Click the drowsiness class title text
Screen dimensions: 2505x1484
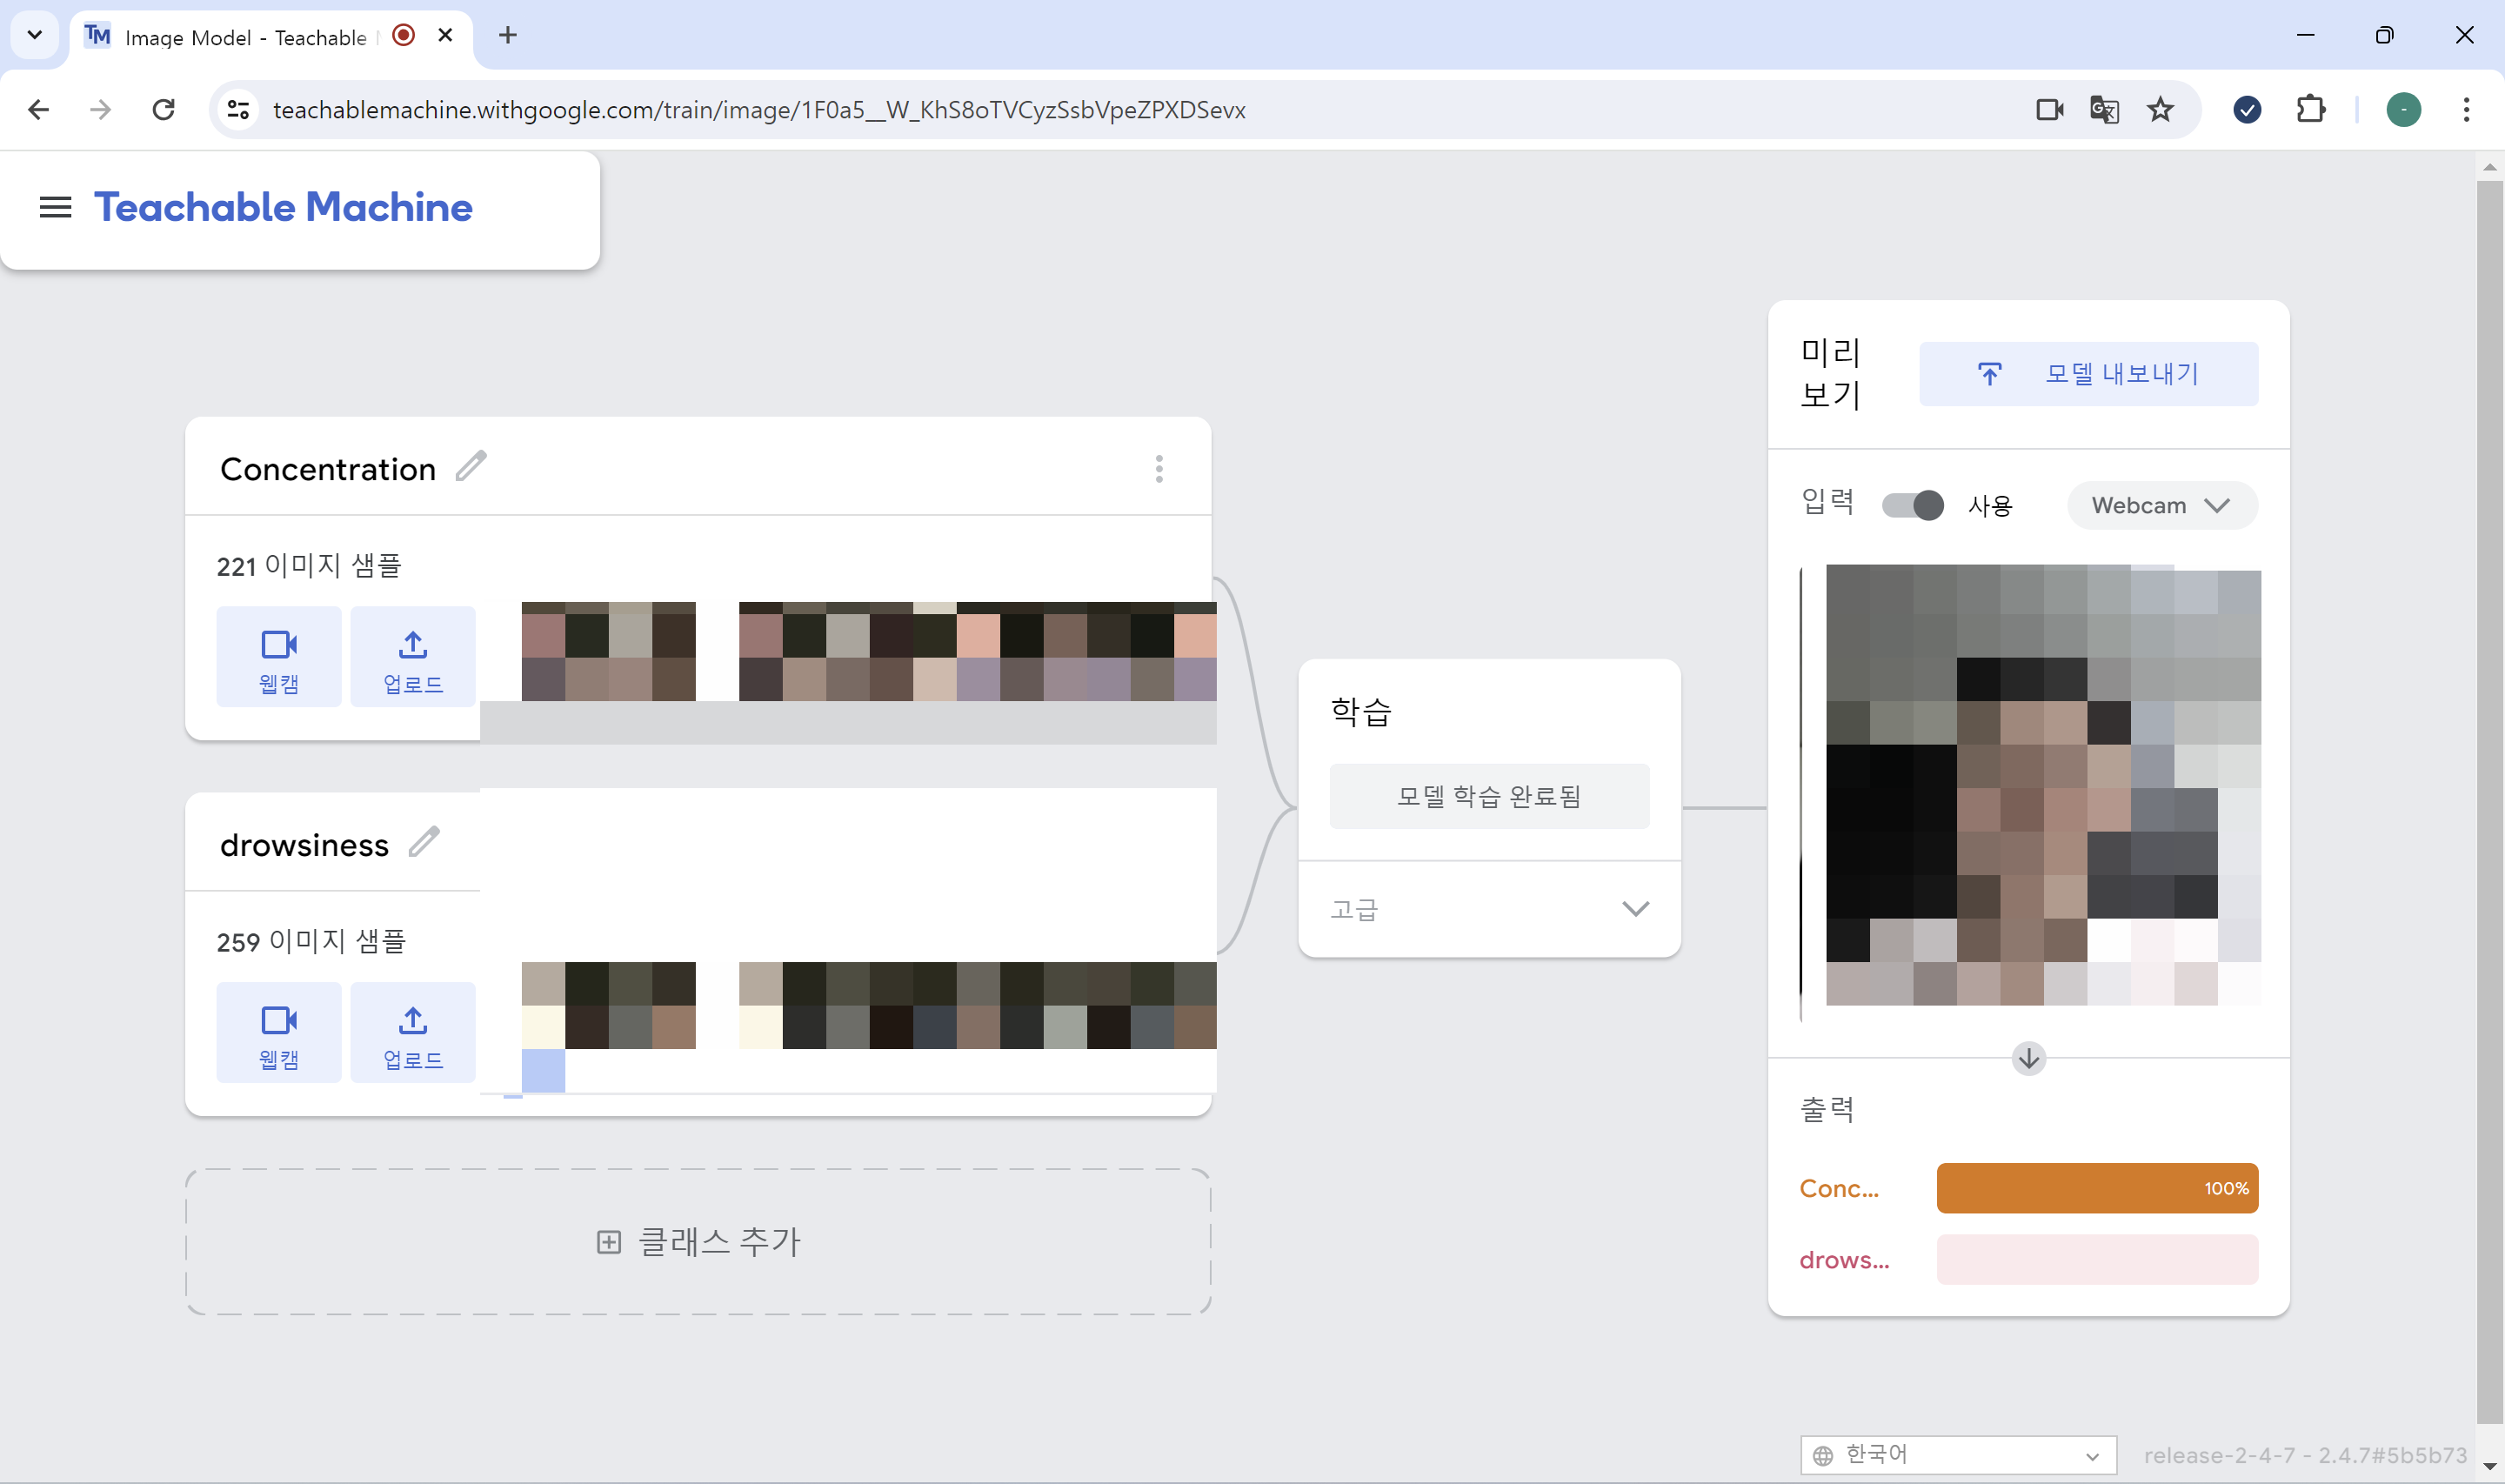tap(304, 845)
